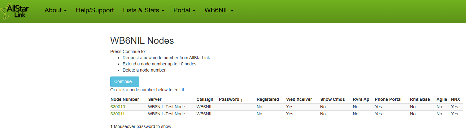This screenshot has height=132, width=466.
Task: Open the Help/Support page
Action: pyautogui.click(x=95, y=10)
